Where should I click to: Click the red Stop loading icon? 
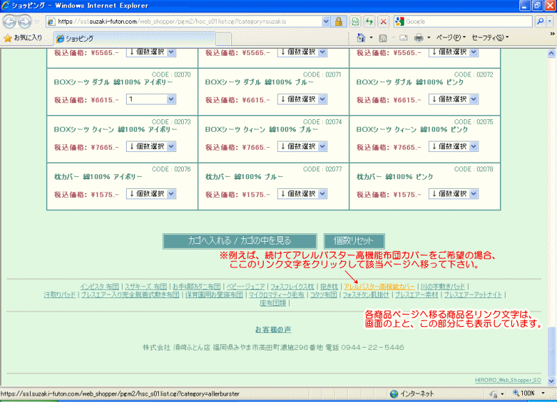(383, 22)
